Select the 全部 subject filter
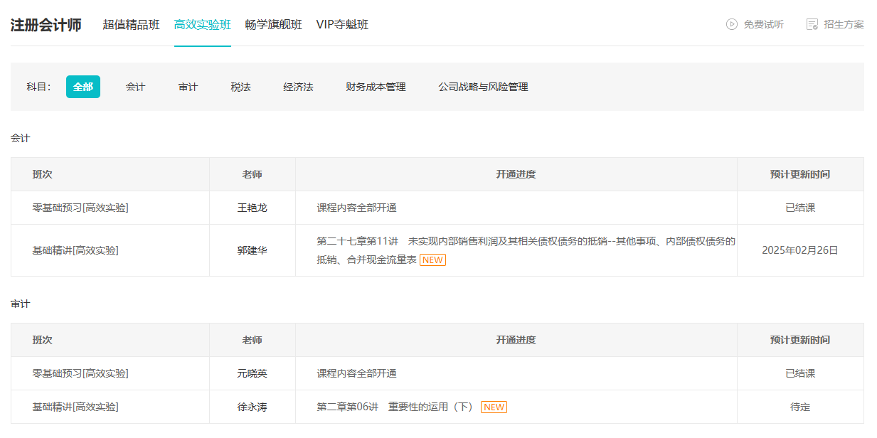 click(x=83, y=87)
